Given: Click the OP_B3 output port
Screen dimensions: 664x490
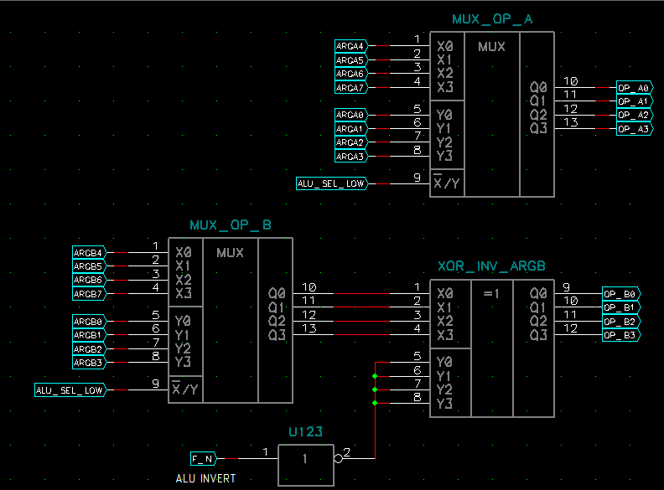Looking at the screenshot, I should point(621,335).
